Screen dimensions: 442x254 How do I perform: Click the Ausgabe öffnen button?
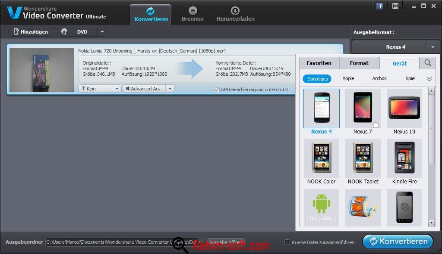[225, 242]
